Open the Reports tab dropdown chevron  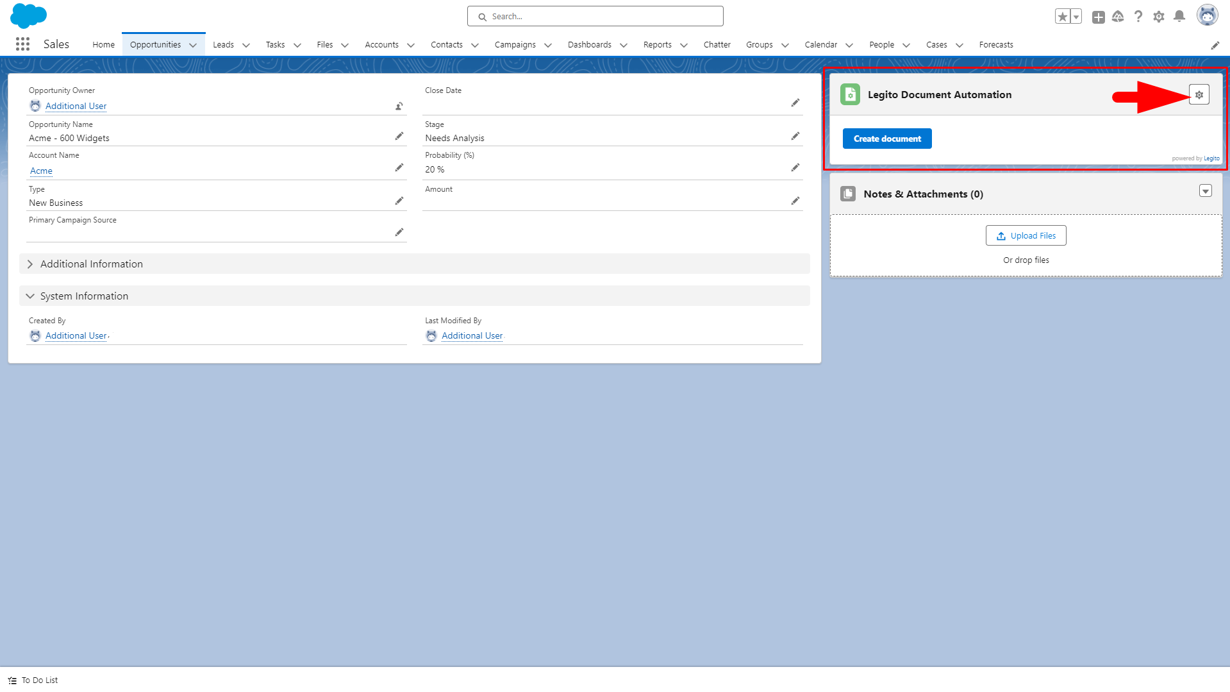[684, 45]
